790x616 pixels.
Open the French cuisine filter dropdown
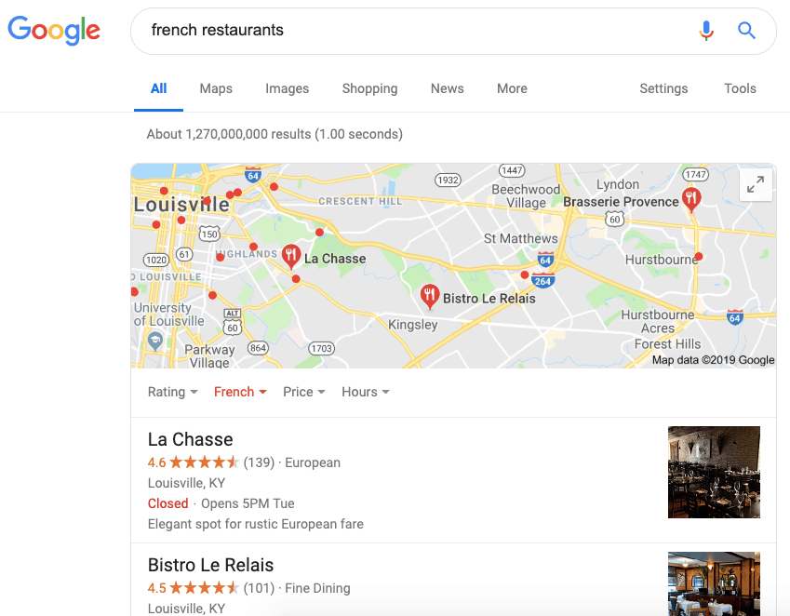240,392
